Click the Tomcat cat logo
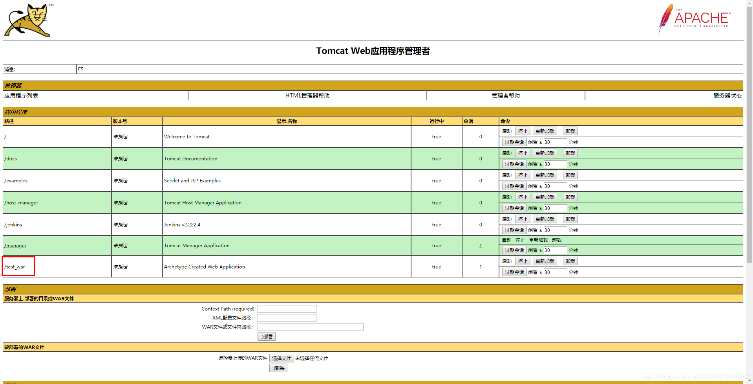Screen dimensions: 753x384 (x=28, y=20)
